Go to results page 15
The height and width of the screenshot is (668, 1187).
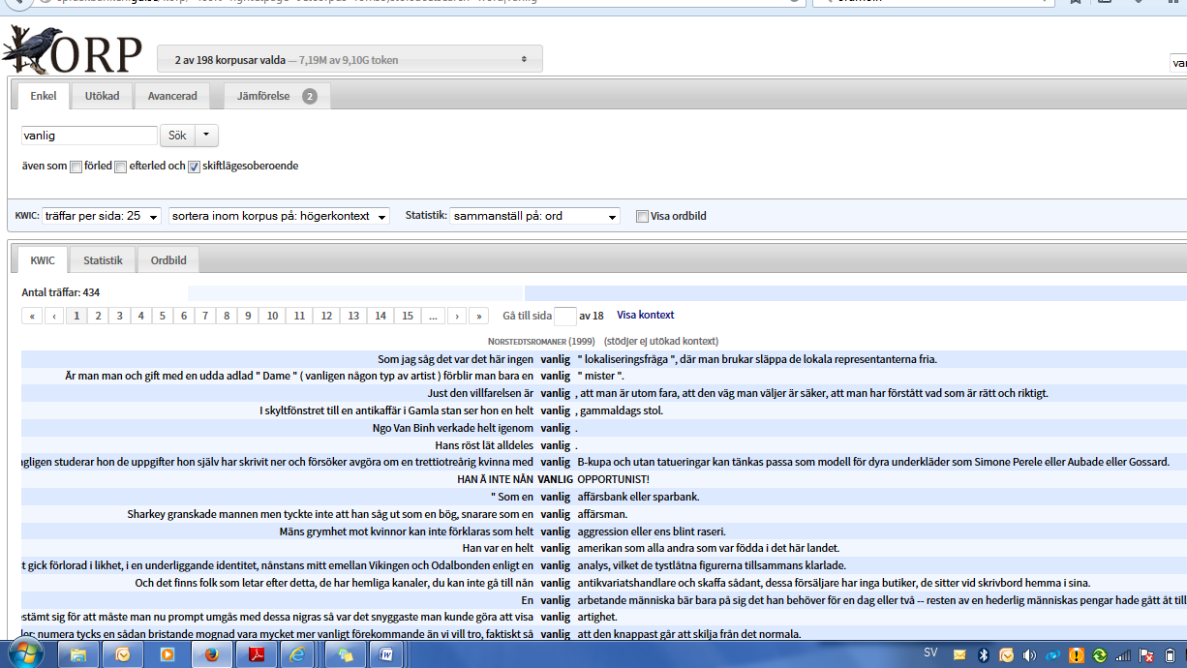click(408, 316)
